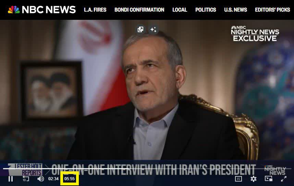This screenshot has width=294, height=186.
Task: Open Bondi Confirmation coverage
Action: (x=139, y=10)
